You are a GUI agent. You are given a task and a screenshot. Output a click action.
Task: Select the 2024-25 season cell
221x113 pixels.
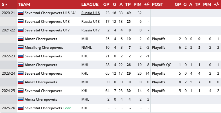coord(8,91)
